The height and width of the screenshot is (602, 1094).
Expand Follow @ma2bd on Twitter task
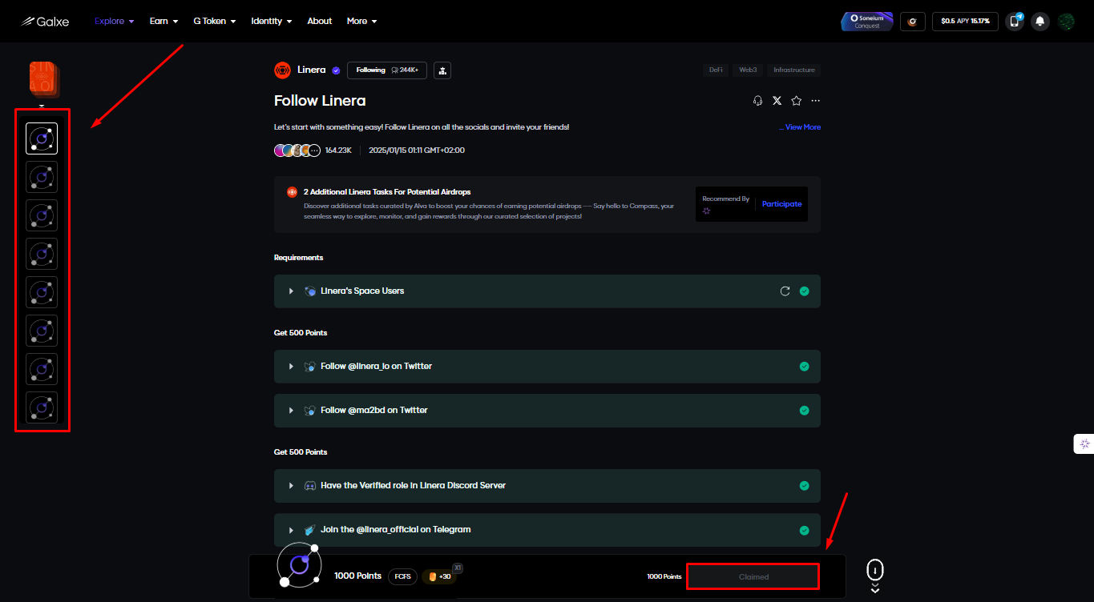(x=291, y=411)
